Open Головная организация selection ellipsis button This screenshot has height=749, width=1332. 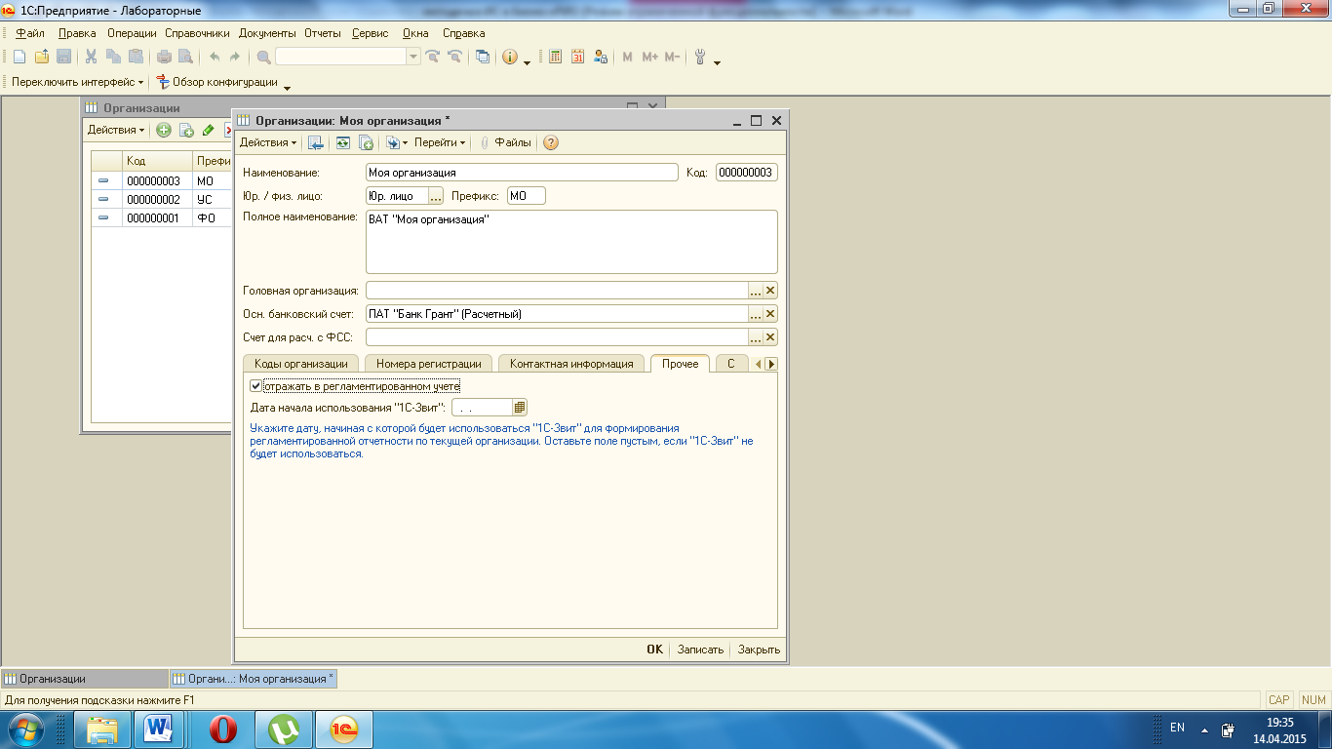pos(755,291)
